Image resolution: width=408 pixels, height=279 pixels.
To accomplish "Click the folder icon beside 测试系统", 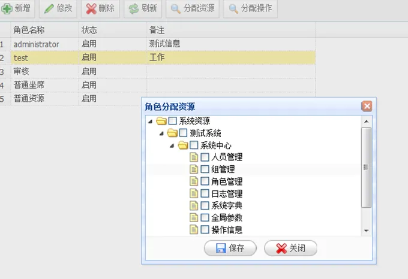I will [172, 133].
